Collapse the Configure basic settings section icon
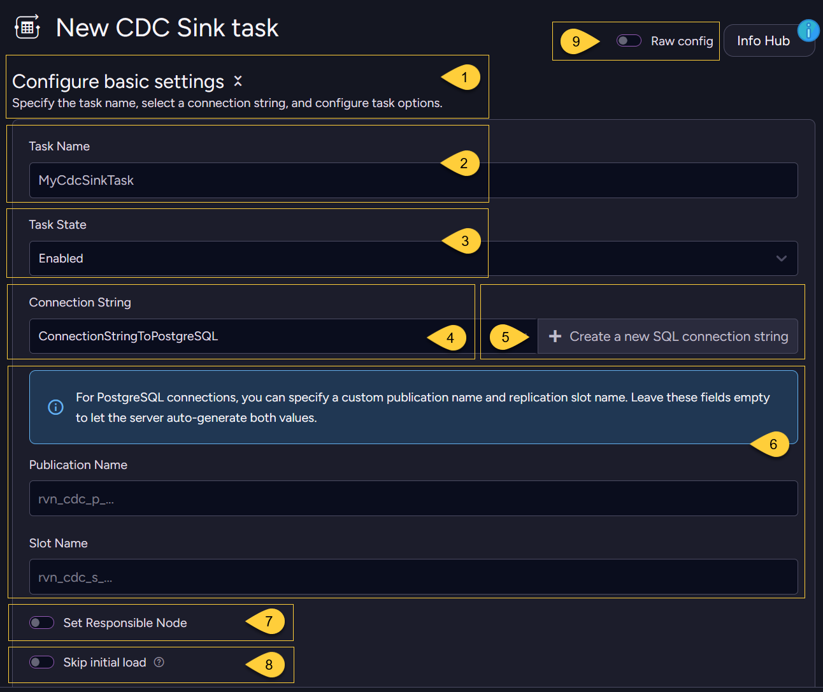The width and height of the screenshot is (823, 692). click(x=238, y=81)
